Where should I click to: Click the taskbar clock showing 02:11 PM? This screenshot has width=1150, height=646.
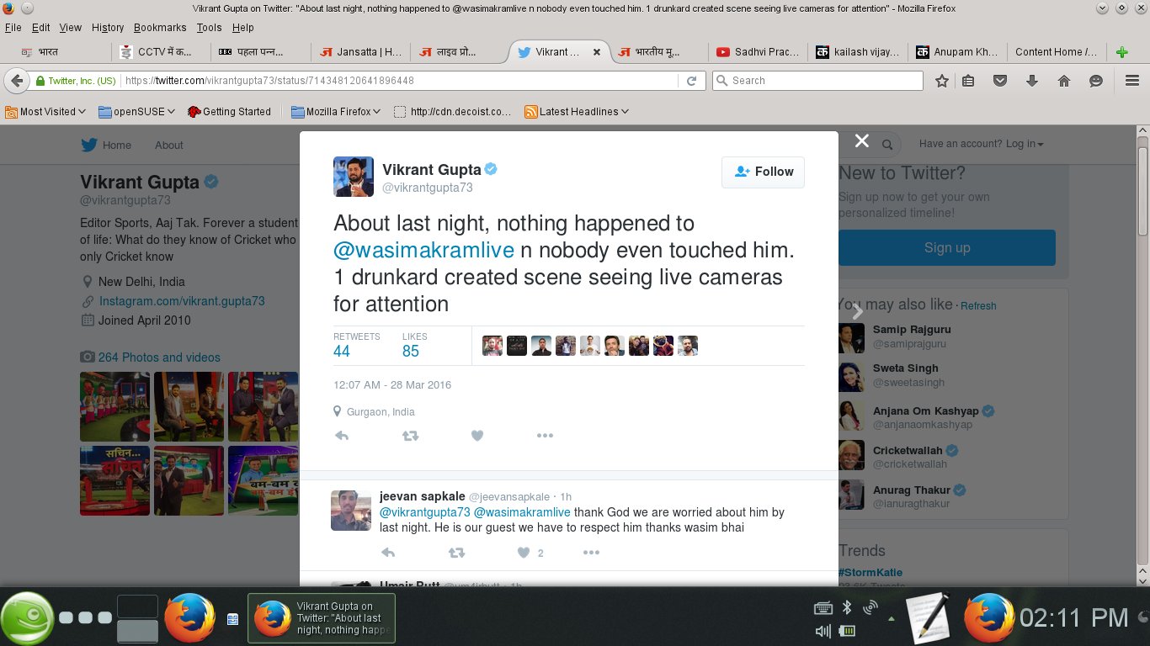click(1073, 618)
